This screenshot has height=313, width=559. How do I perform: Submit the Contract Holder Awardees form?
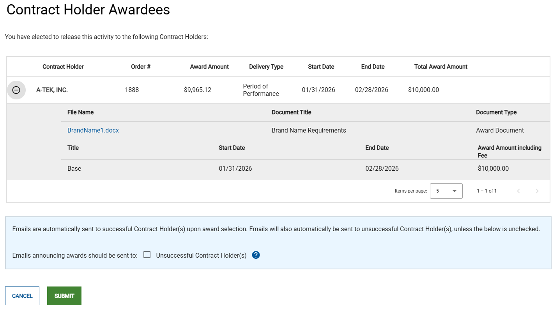[x=64, y=295]
